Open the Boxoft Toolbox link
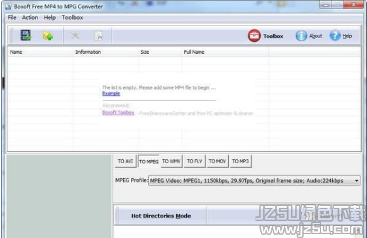Viewport: 367px width, 238px height. (118, 113)
